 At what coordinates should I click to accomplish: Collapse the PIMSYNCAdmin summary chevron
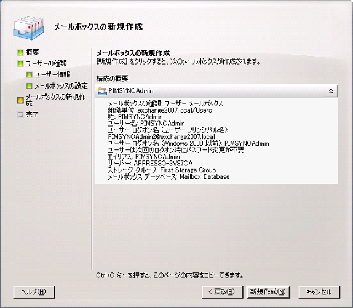click(331, 91)
